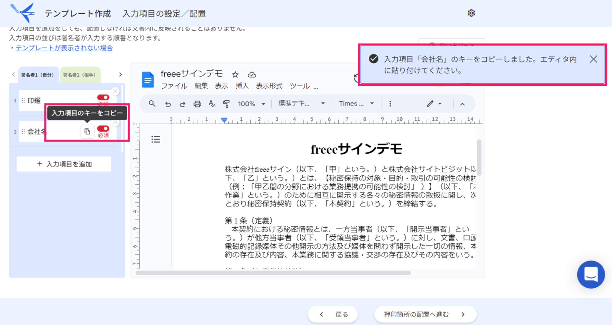The height and width of the screenshot is (325, 612).
Task: Redo the edit in Docs toolbar
Action: click(182, 104)
